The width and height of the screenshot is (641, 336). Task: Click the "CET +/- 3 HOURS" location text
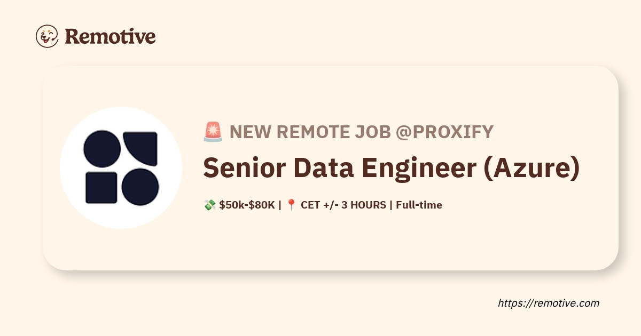click(x=343, y=205)
